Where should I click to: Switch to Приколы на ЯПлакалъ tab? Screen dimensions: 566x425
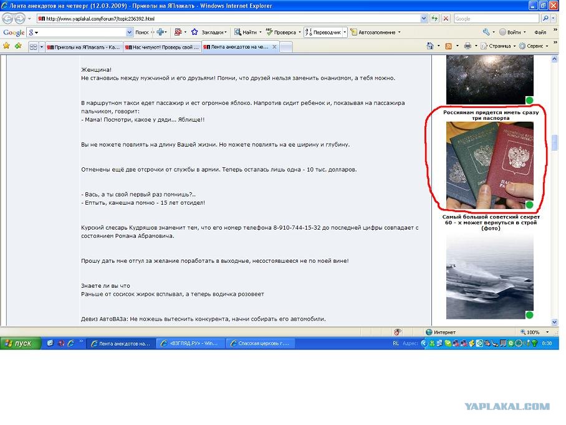(x=84, y=47)
